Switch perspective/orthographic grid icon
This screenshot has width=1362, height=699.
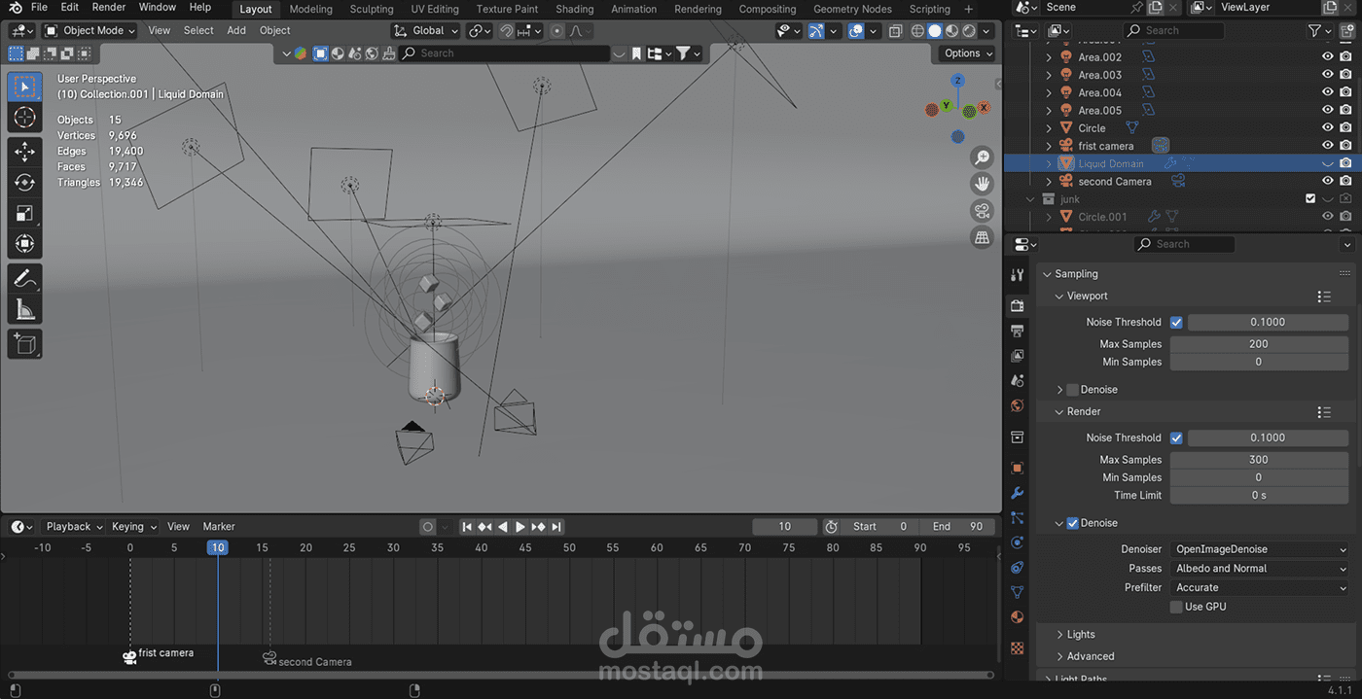[983, 237]
